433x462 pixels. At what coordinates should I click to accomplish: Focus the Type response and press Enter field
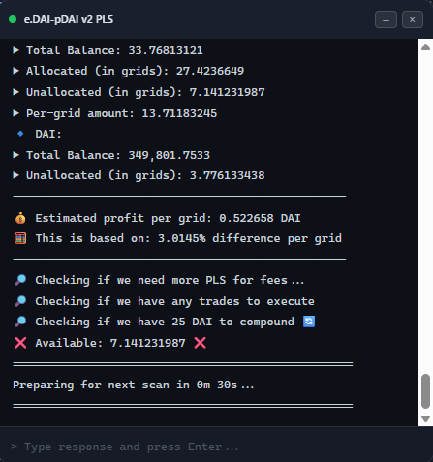[x=216, y=447]
